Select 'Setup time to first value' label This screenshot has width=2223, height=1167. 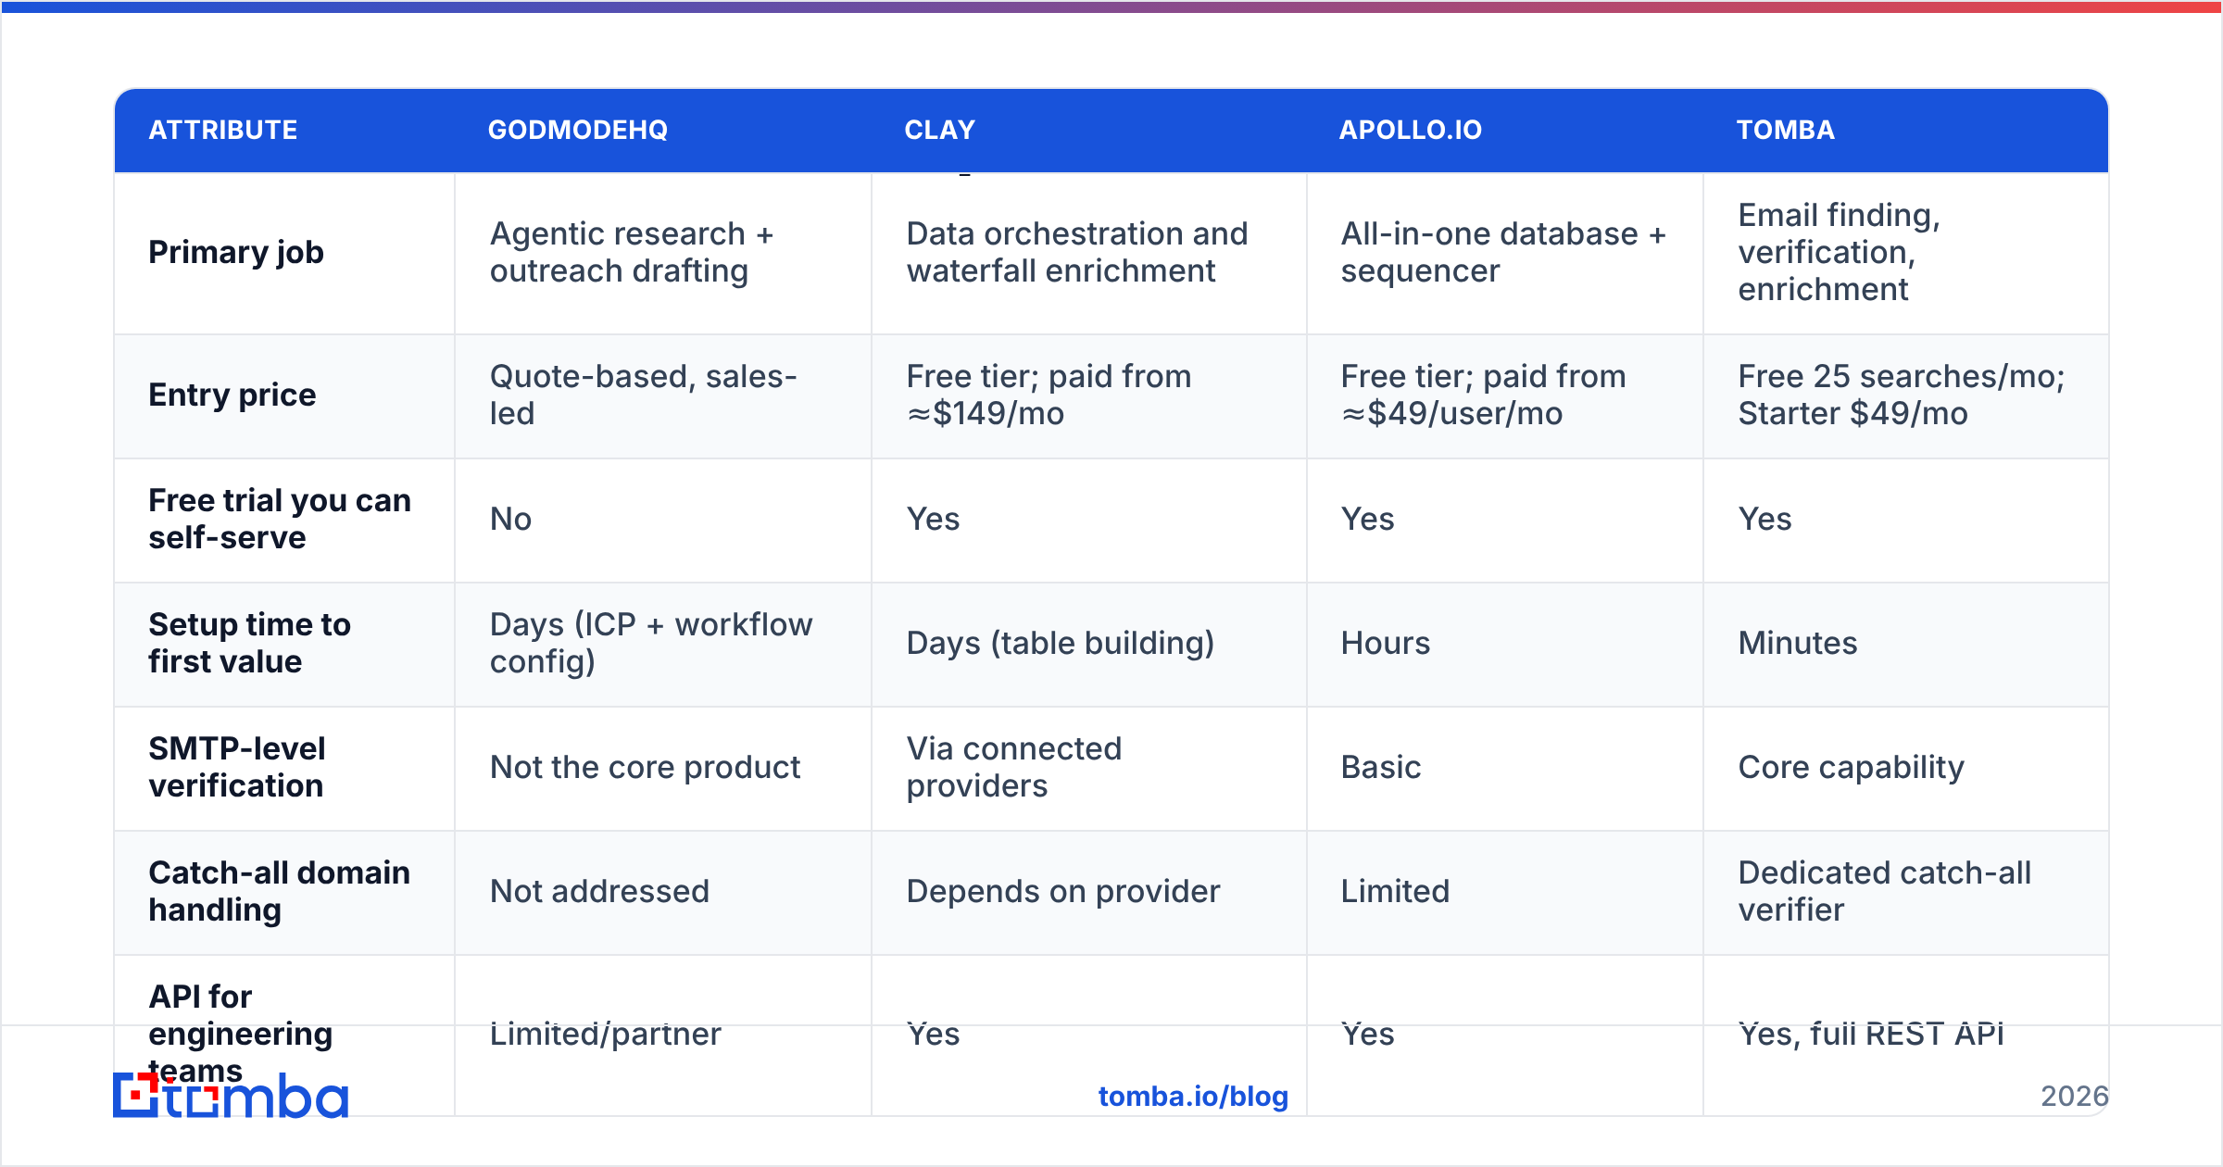[x=250, y=643]
